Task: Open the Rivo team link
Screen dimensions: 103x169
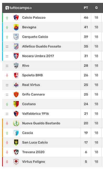Action: (26, 65)
